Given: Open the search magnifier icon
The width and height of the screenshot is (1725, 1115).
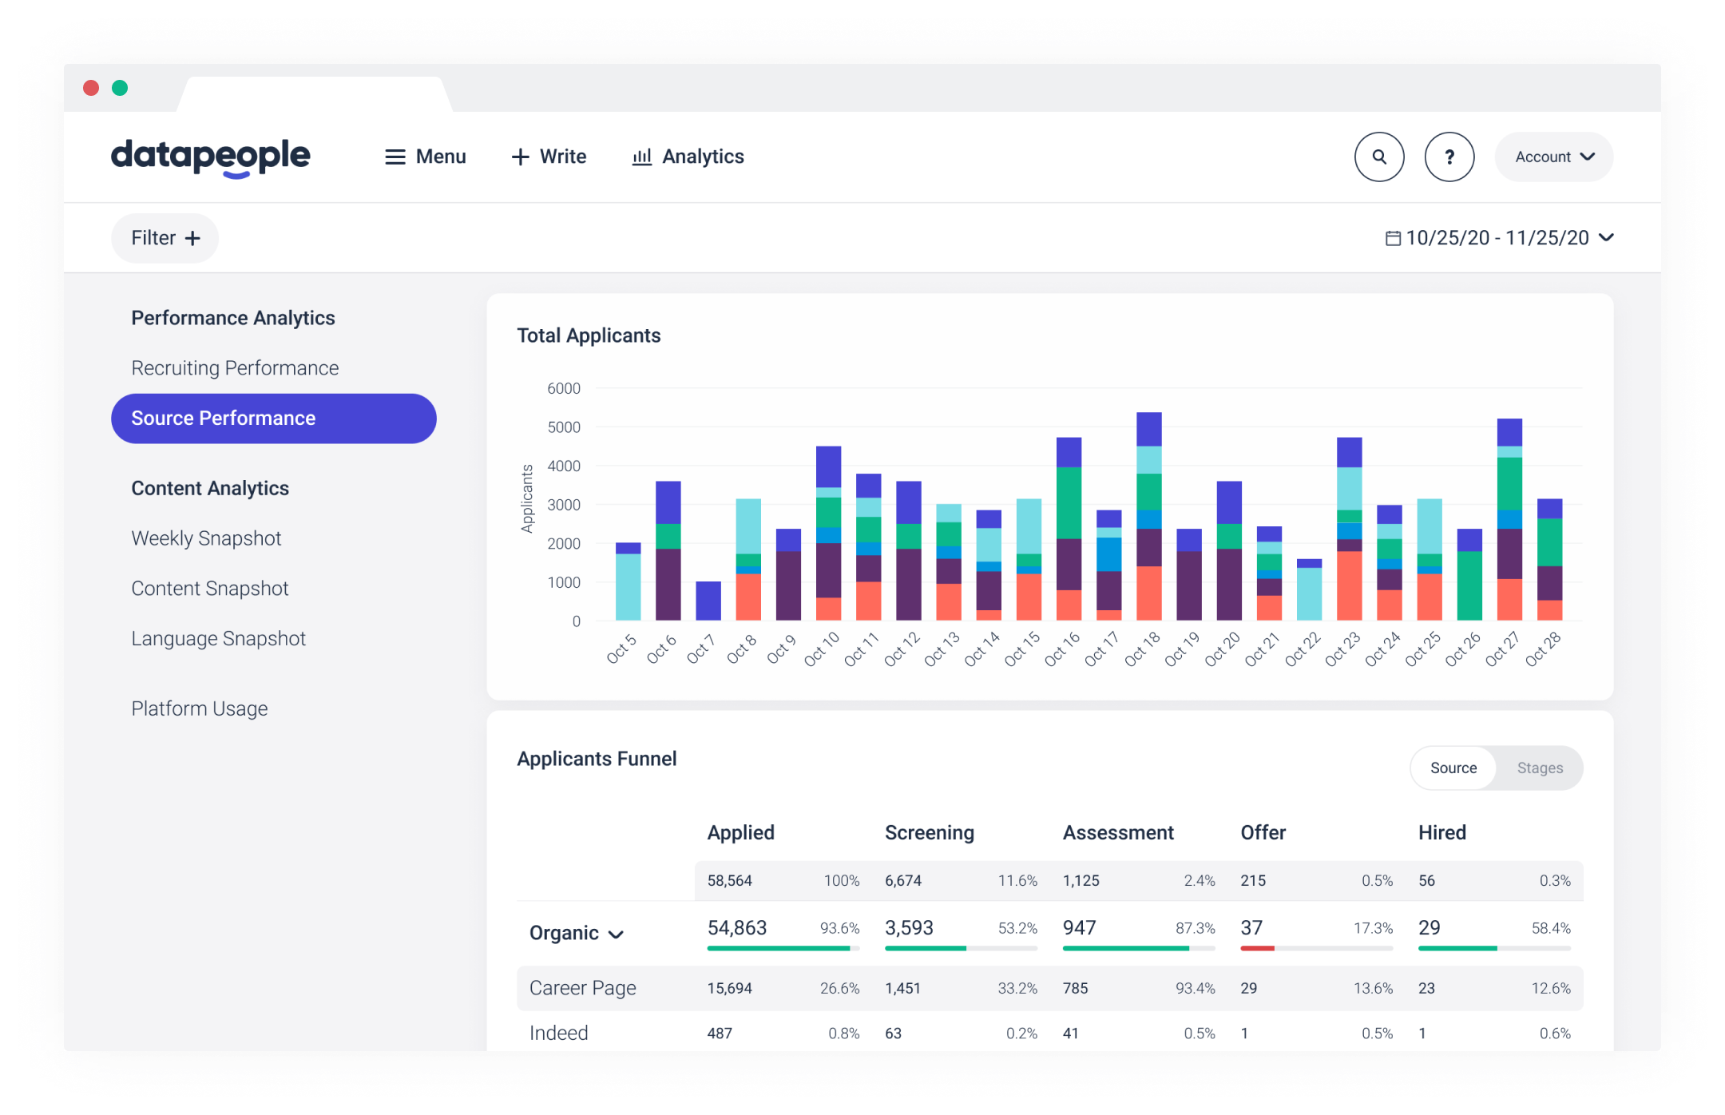Looking at the screenshot, I should point(1379,157).
